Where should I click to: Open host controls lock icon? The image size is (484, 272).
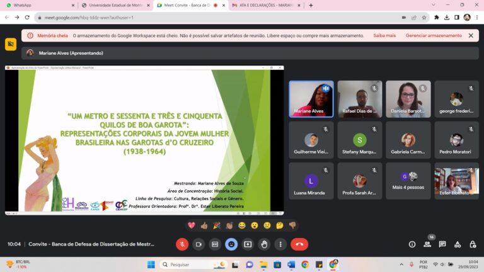tap(472, 244)
